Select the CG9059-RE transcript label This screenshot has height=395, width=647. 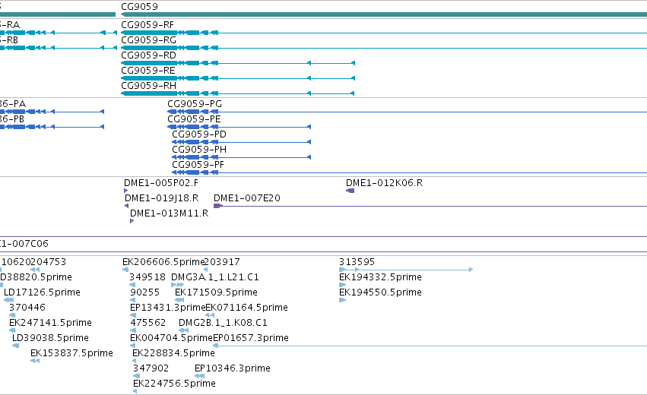tap(148, 71)
